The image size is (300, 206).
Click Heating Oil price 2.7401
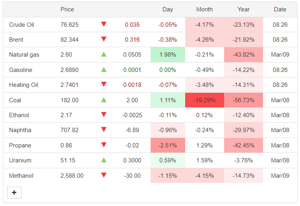tap(69, 85)
